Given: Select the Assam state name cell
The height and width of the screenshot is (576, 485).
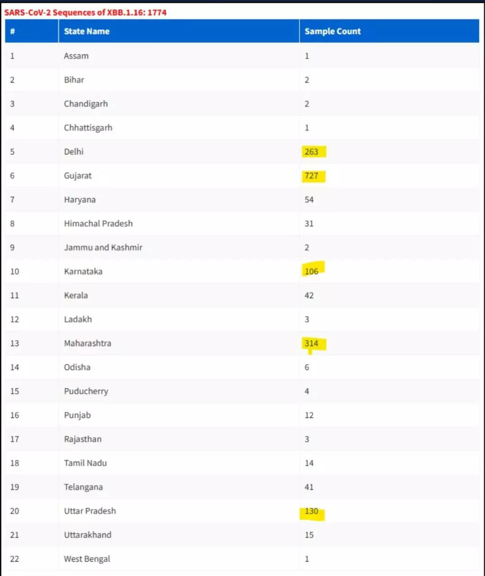Looking at the screenshot, I should click(76, 56).
